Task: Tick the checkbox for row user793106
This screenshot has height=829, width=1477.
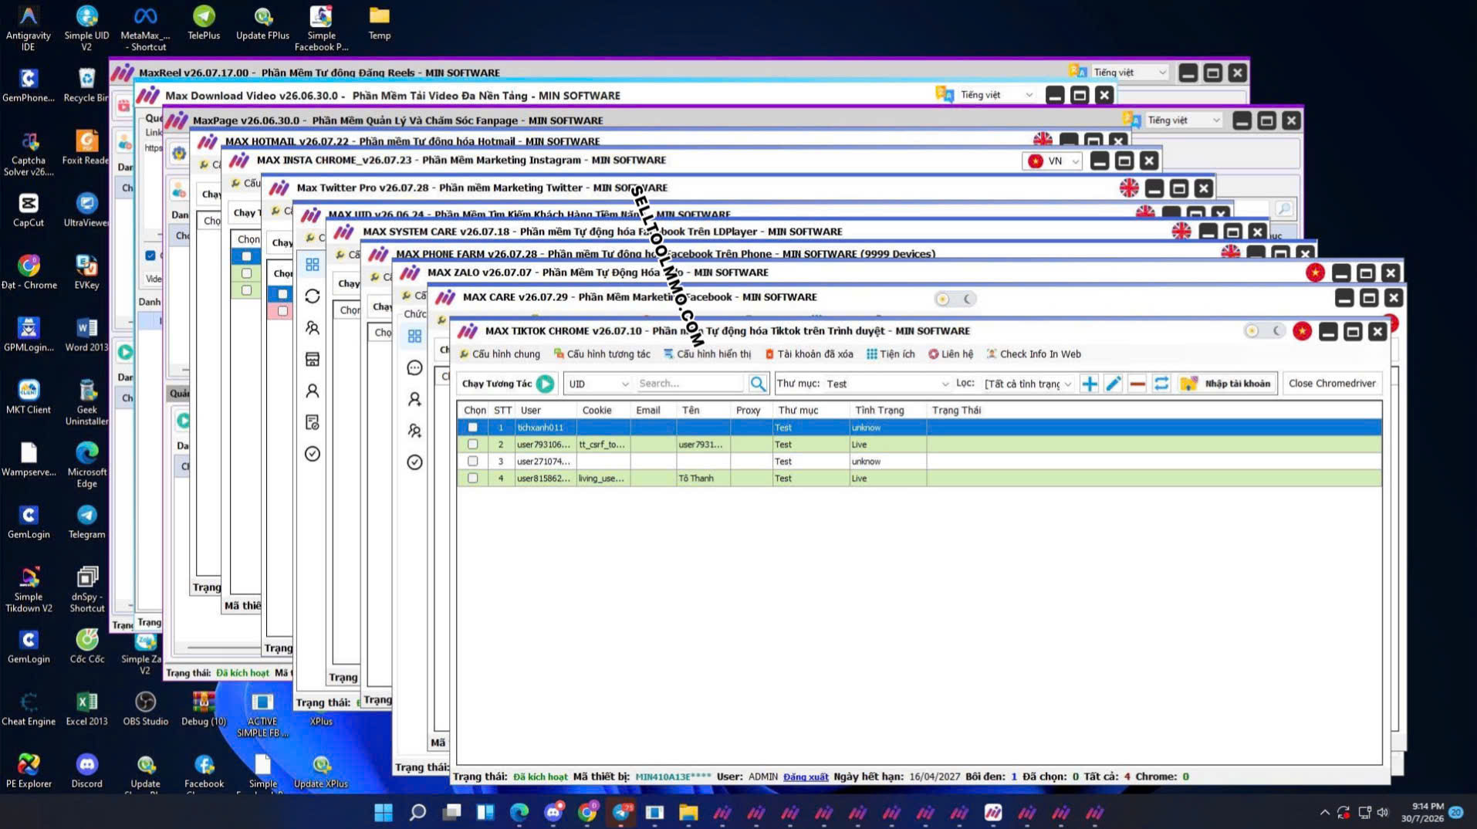Action: click(472, 445)
